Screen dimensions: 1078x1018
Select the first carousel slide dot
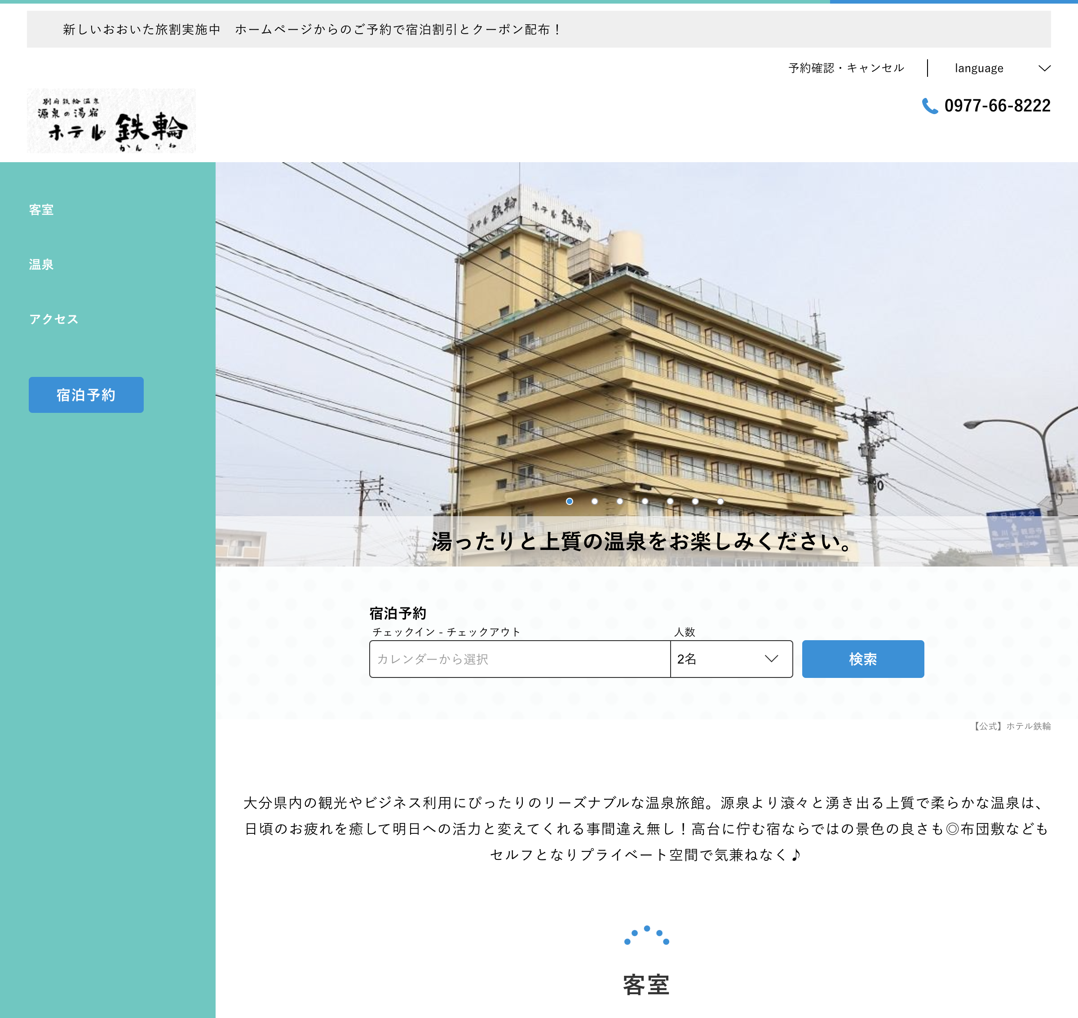[569, 501]
